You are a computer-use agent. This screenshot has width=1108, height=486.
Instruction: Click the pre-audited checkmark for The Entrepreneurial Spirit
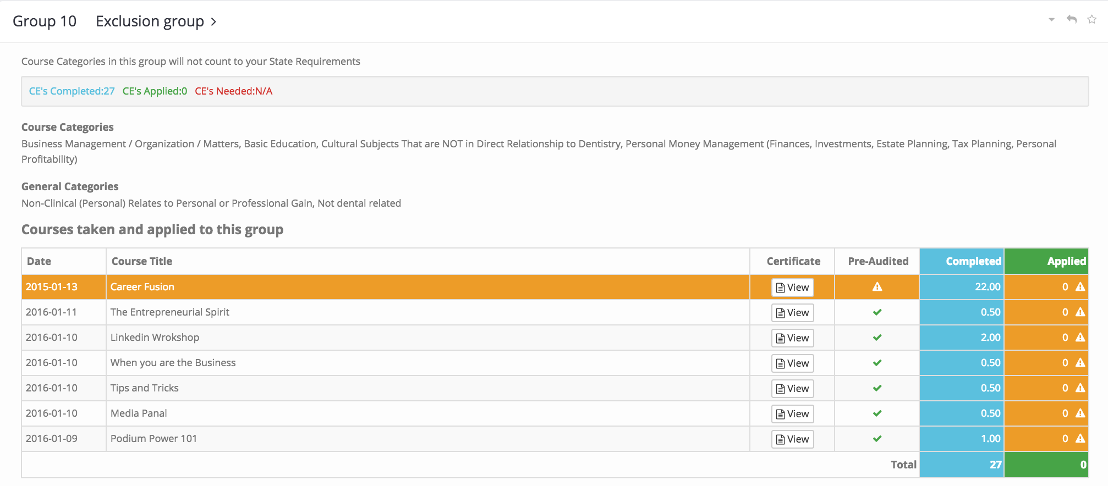[877, 312]
